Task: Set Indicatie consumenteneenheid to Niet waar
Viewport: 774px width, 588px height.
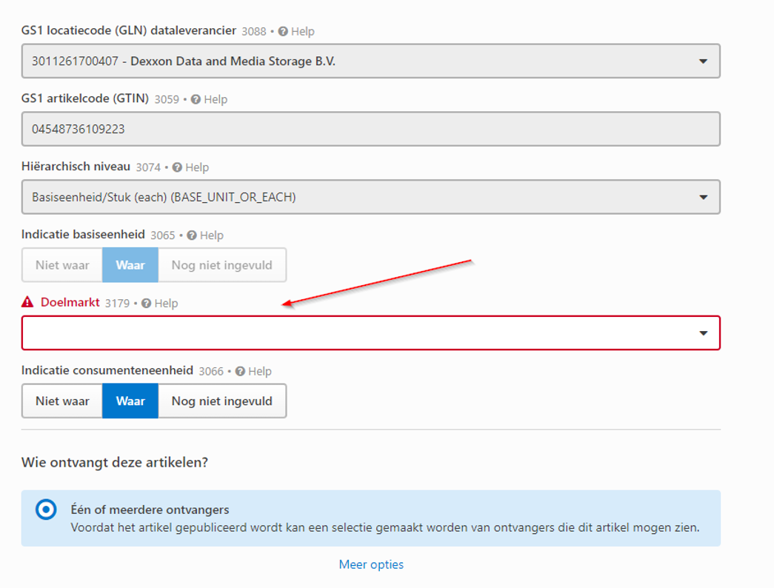Action: [x=62, y=401]
